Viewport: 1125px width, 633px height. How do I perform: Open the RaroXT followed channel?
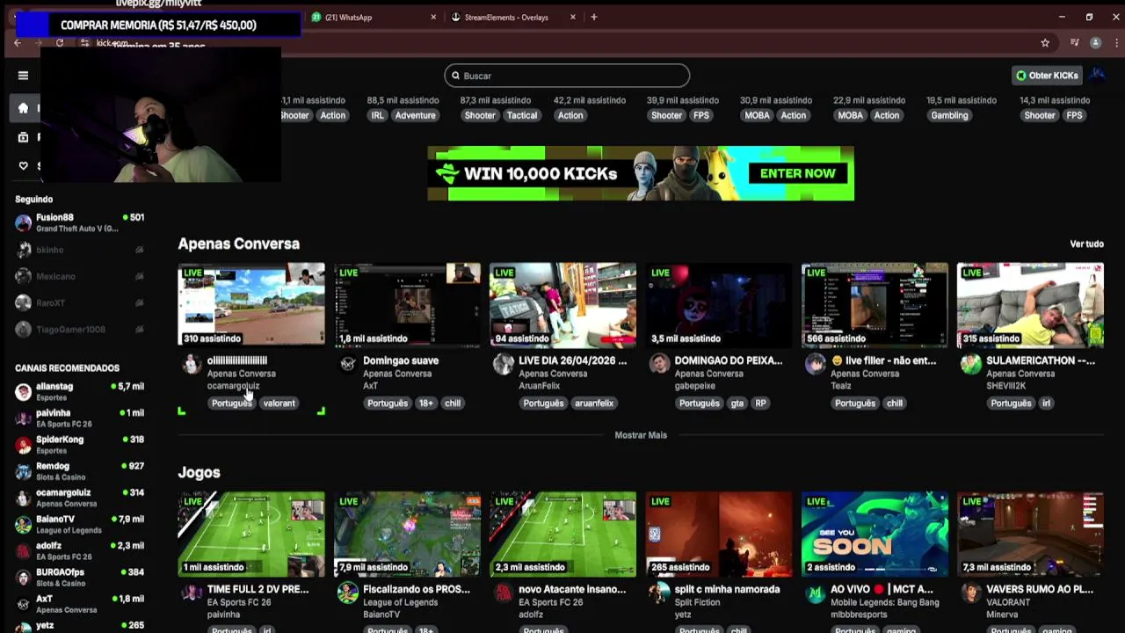pos(79,303)
